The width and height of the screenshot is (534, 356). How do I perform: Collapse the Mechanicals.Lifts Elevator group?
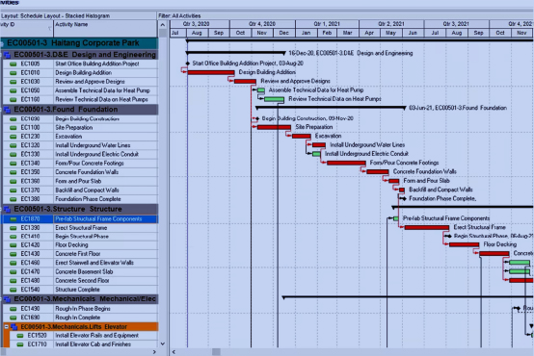(6, 327)
